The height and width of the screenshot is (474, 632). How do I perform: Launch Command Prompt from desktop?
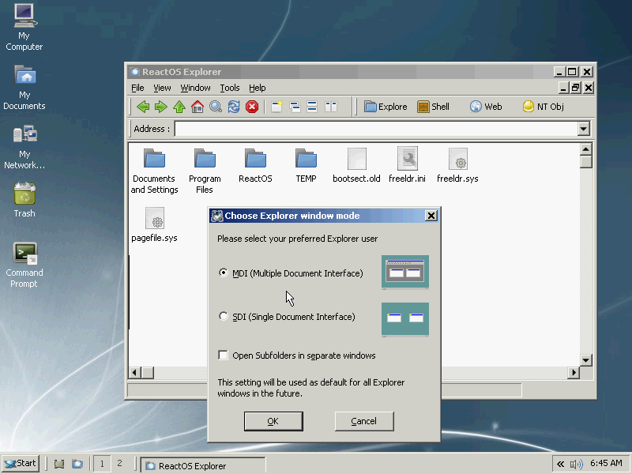pos(24,265)
